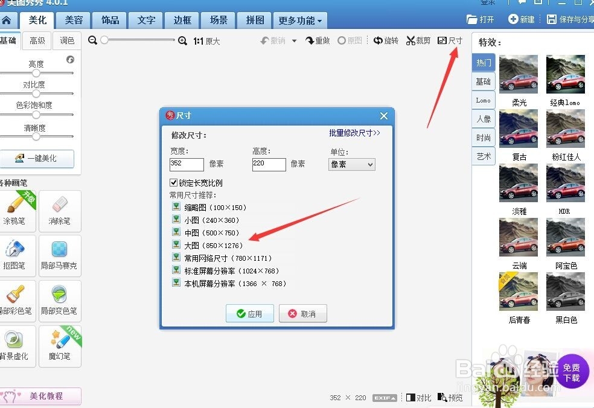The image size is (594, 408).
Task: Adjust the 亮度 brightness slider
Action: (37, 72)
